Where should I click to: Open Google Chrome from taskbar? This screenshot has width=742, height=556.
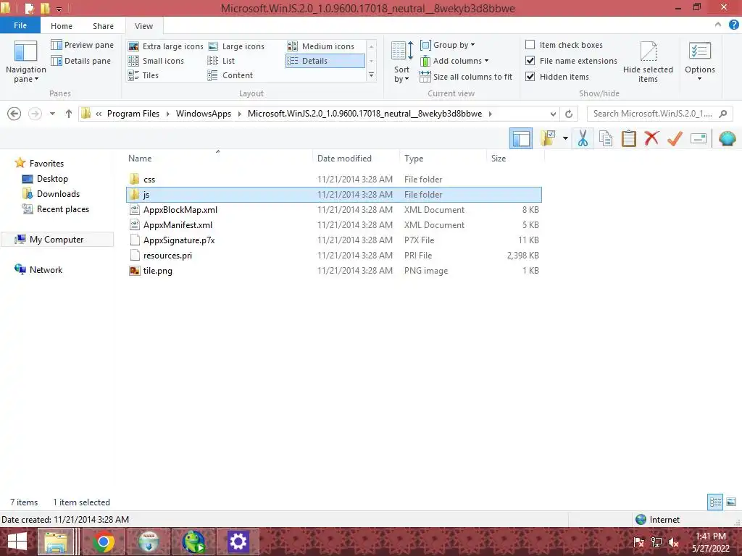coord(103,542)
